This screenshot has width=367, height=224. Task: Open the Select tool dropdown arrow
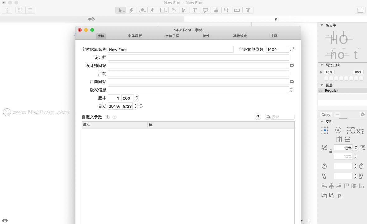point(124,12)
